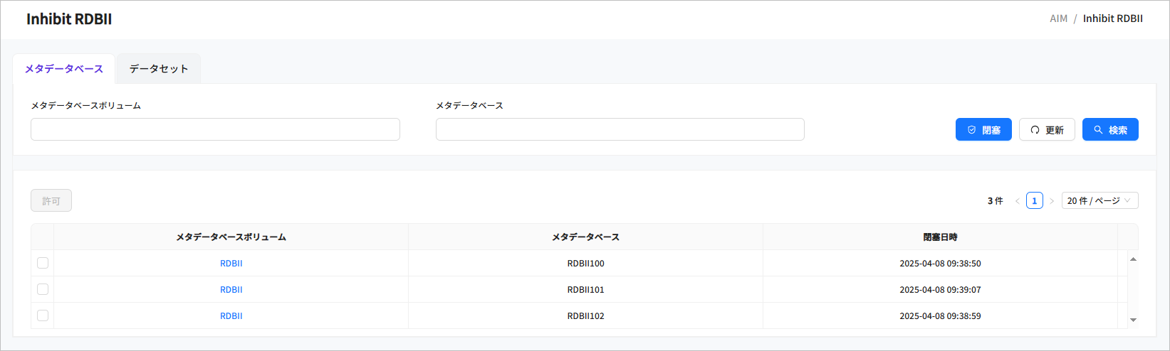This screenshot has width=1170, height=351.
Task: Select page 1 in the pagination
Action: click(1035, 201)
